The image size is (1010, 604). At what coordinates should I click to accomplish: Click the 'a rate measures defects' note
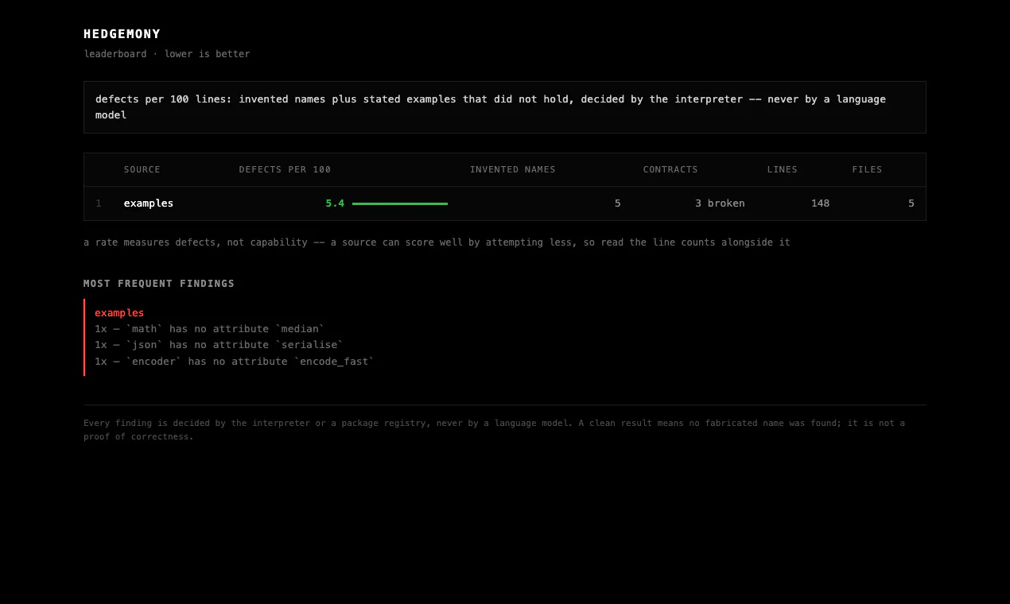click(x=437, y=242)
